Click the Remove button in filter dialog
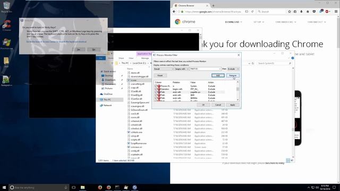The height and width of the screenshot is (191, 340). coord(233,75)
